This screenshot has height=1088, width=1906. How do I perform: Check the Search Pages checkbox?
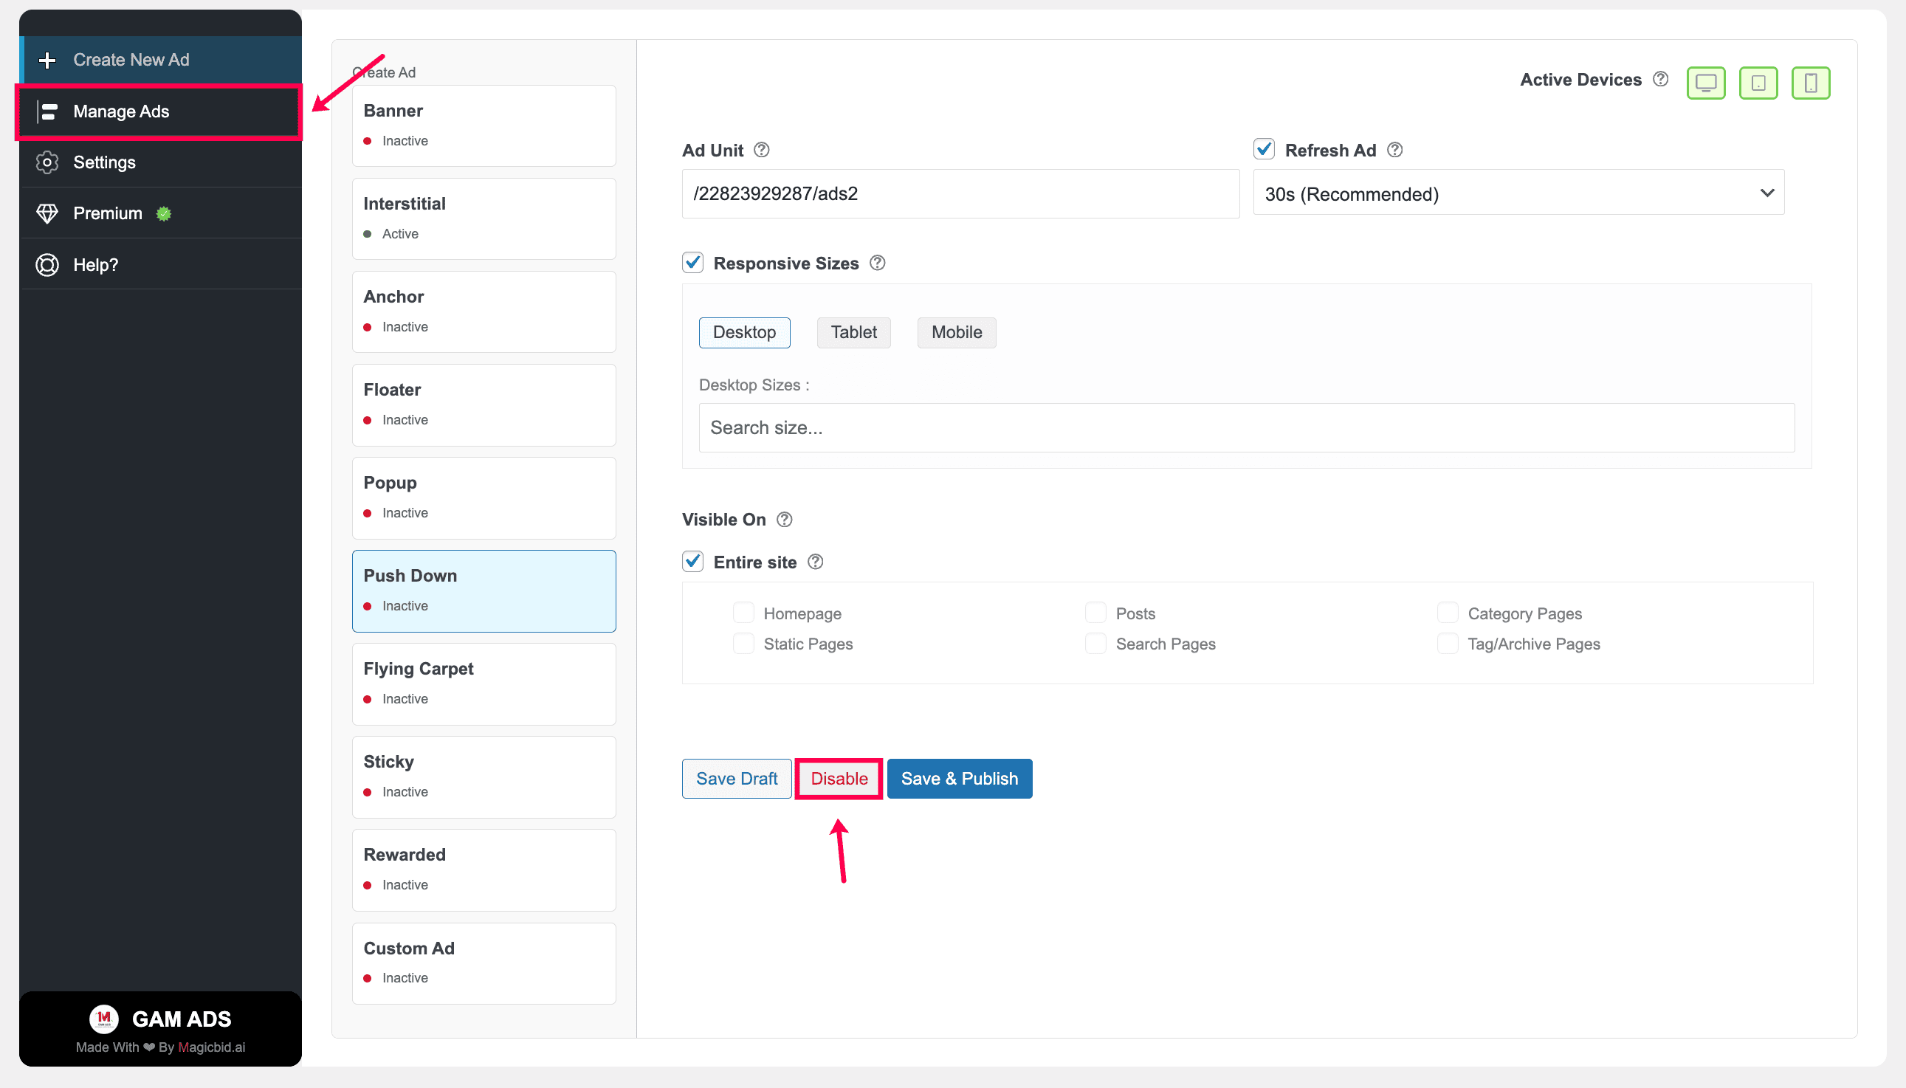1095,644
